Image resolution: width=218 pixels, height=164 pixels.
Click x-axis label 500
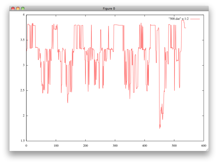174,146
